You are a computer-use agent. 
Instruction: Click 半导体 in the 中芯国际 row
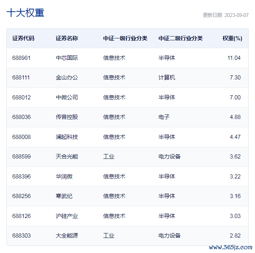pos(167,58)
